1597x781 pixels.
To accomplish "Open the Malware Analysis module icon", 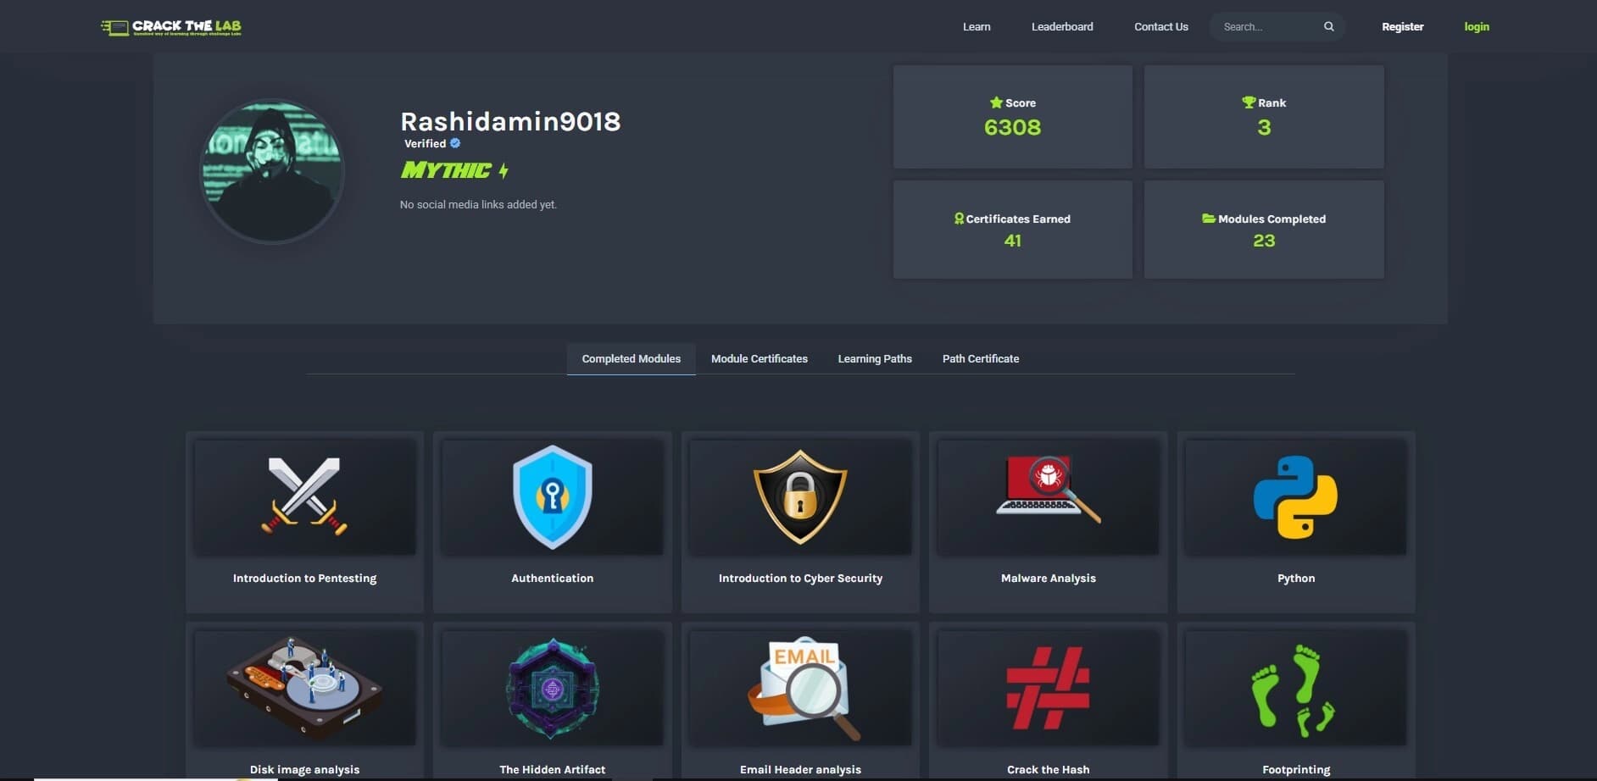I will 1048,497.
